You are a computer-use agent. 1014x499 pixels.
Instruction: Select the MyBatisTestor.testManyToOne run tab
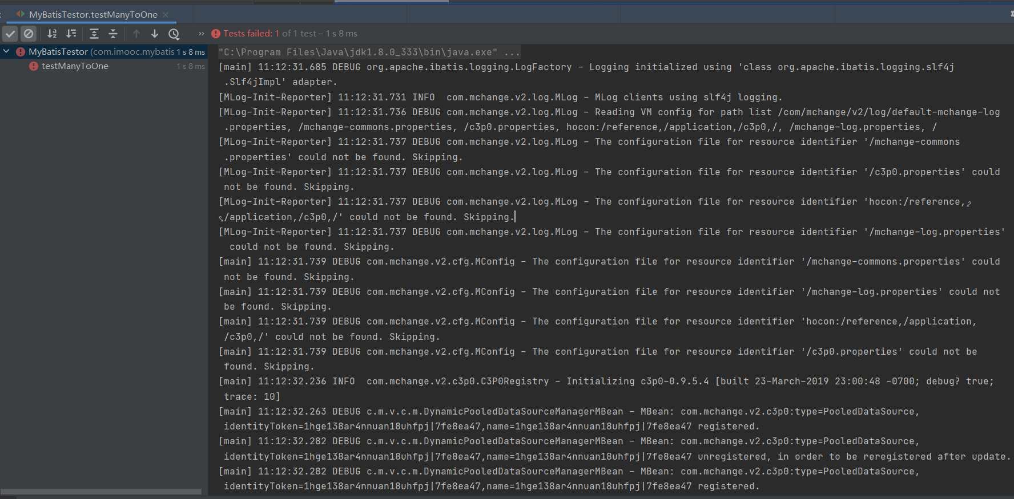coord(93,14)
